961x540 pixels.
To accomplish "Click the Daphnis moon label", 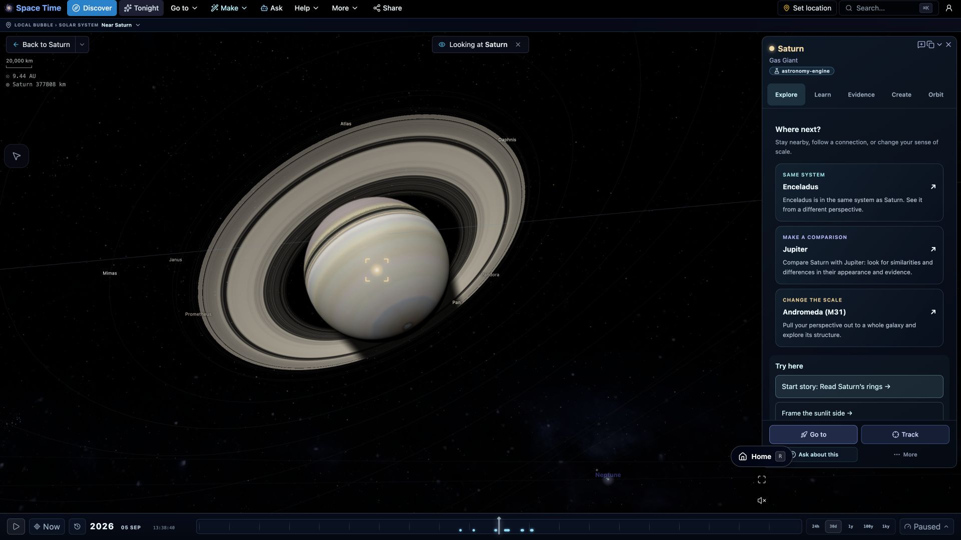I will 507,139.
